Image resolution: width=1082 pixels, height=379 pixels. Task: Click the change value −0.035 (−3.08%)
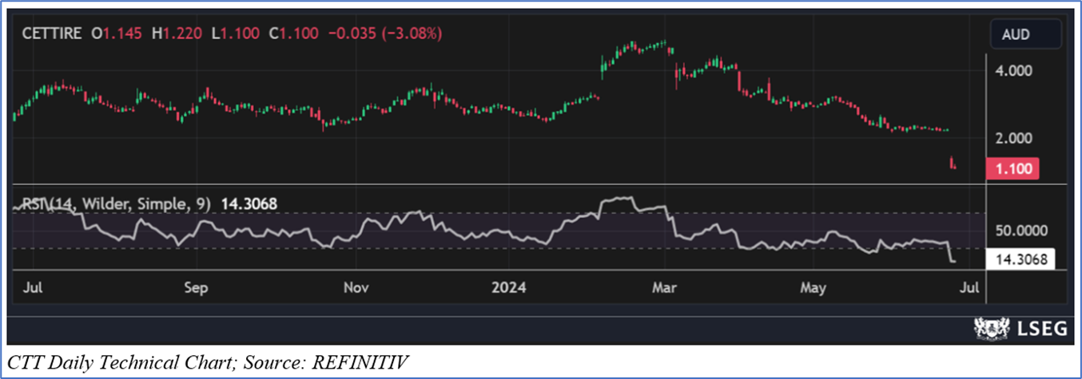(x=386, y=34)
